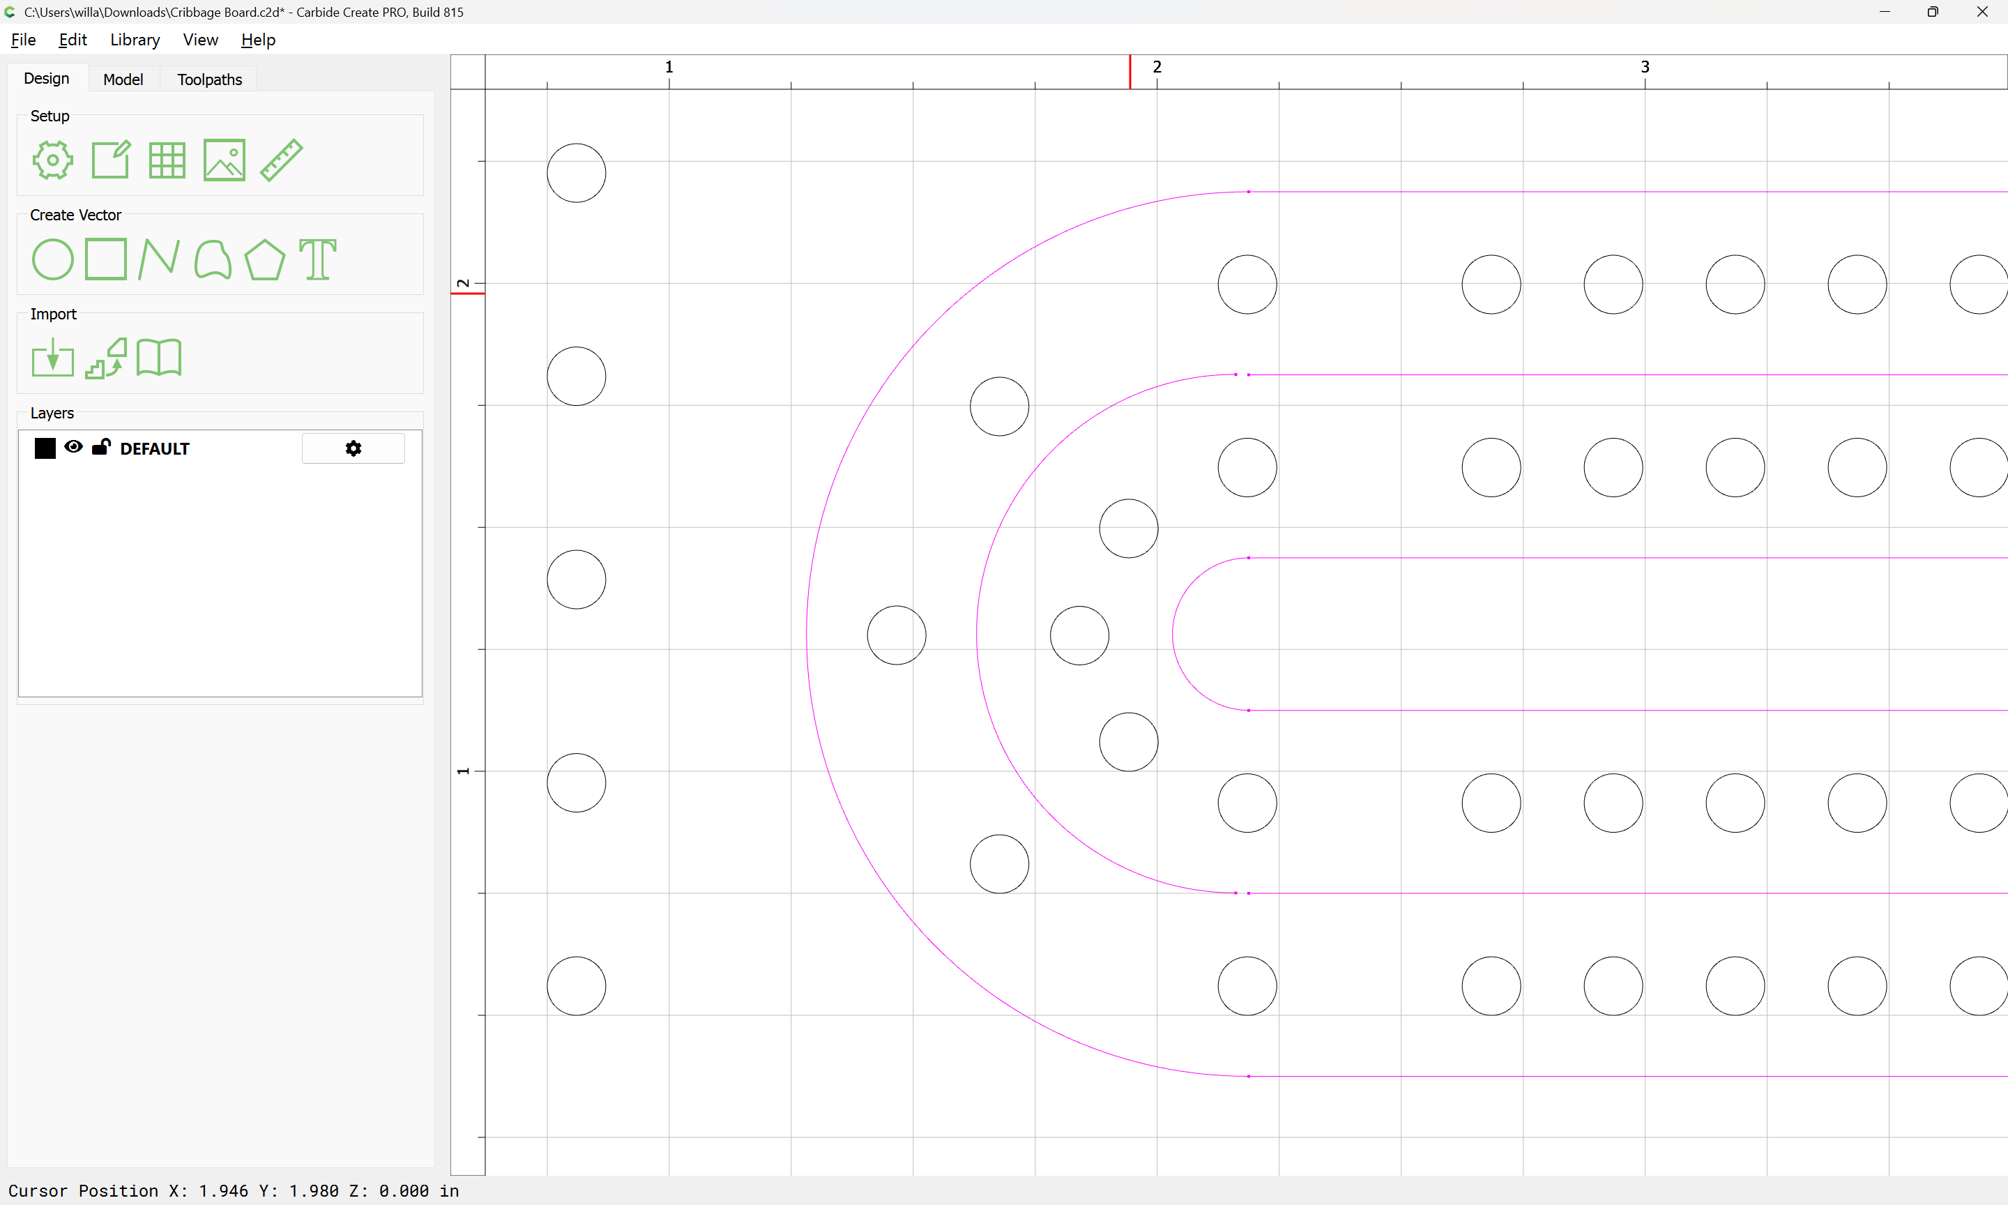Screen dimensions: 2008x1205
Task: Click the edit document notes icon
Action: tap(110, 160)
